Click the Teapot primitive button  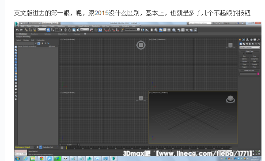click(x=244, y=67)
